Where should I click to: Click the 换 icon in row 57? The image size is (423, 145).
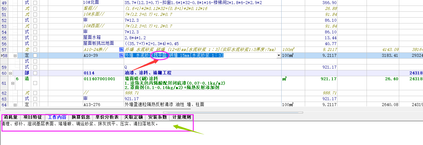click(x=121, y=50)
